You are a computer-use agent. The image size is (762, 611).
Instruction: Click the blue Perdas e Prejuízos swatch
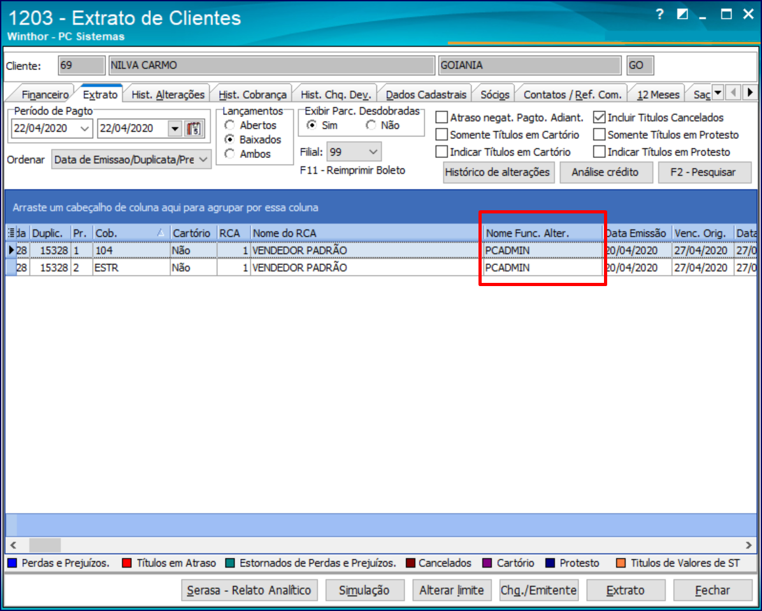(13, 563)
